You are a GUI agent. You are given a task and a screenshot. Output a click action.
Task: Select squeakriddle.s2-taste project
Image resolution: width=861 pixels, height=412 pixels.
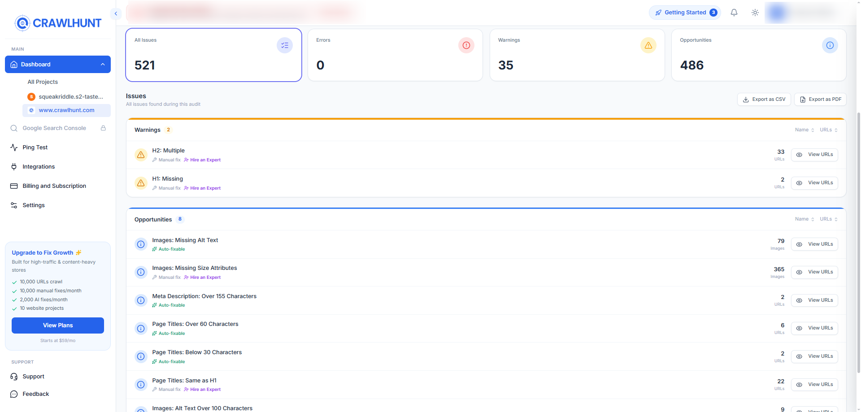pyautogui.click(x=66, y=97)
